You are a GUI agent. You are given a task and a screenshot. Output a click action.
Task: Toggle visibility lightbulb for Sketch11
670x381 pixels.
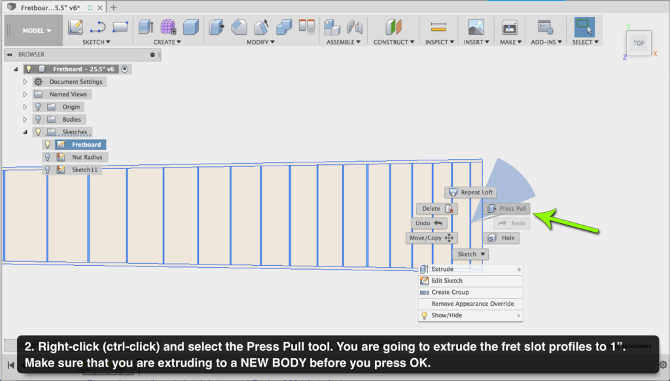[47, 170]
